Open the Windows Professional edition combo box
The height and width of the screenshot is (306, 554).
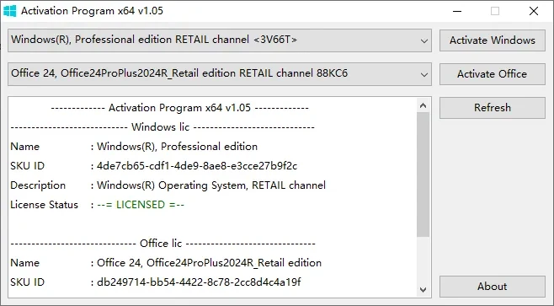(x=220, y=40)
